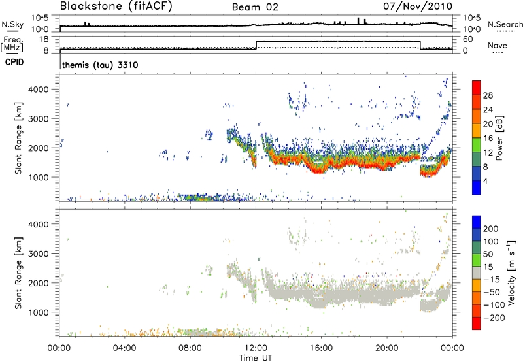Click the '04:00' time axis tick label

point(125,348)
